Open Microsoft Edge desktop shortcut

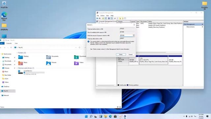click(4, 16)
